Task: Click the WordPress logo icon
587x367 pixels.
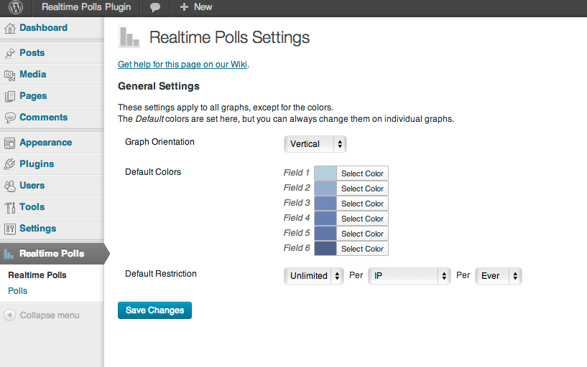Action: [x=16, y=7]
